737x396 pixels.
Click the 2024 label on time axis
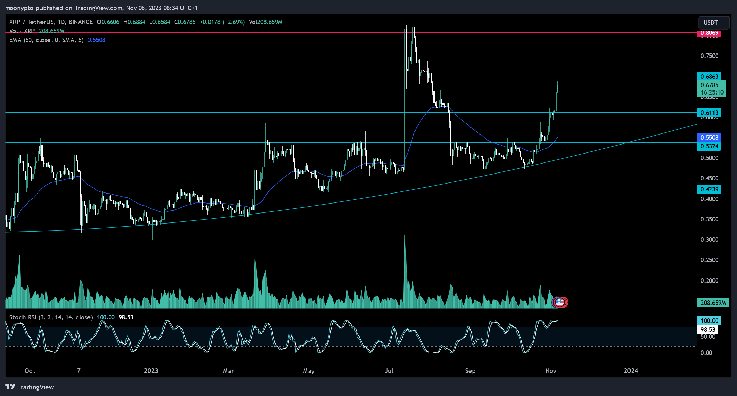[631, 371]
